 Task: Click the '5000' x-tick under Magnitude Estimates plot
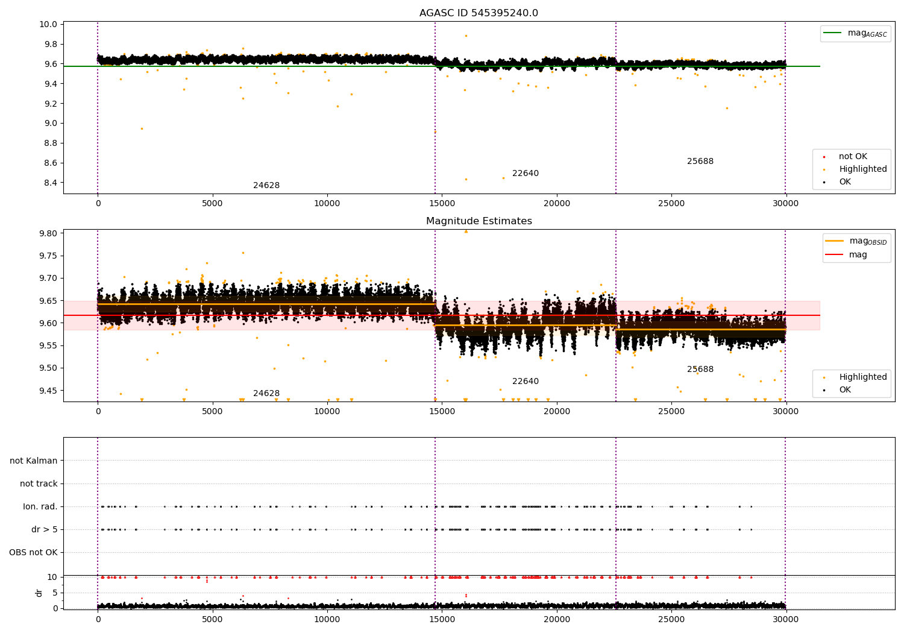point(212,412)
